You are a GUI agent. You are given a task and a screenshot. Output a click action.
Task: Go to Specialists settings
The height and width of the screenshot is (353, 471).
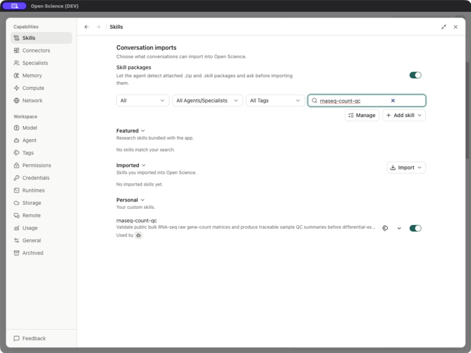click(x=41, y=63)
